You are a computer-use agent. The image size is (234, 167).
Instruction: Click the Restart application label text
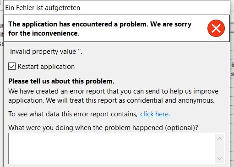click(x=46, y=67)
